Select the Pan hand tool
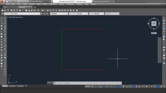This screenshot has height=93, width=166. pyautogui.click(x=48, y=10)
